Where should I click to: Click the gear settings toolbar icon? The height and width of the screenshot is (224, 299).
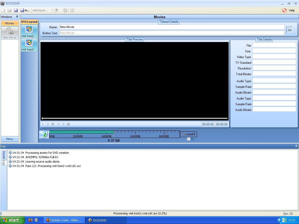tap(65, 10)
